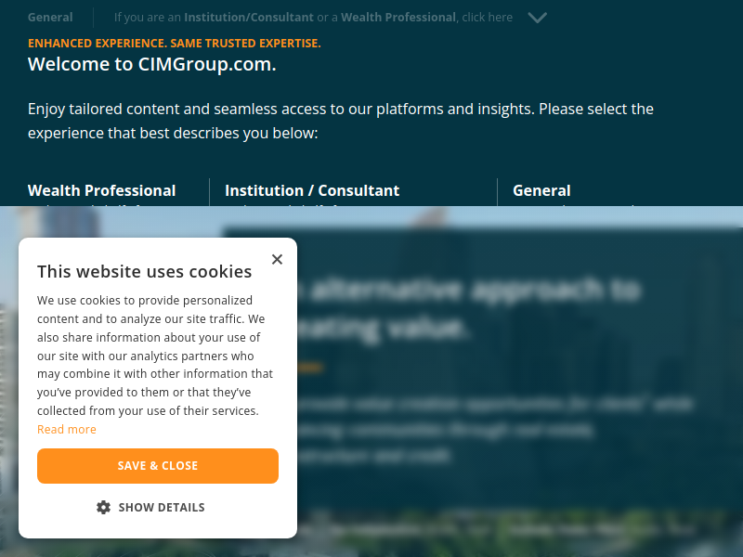Click the gear icon beside Show Details
Screen dimensions: 743x557
click(103, 507)
